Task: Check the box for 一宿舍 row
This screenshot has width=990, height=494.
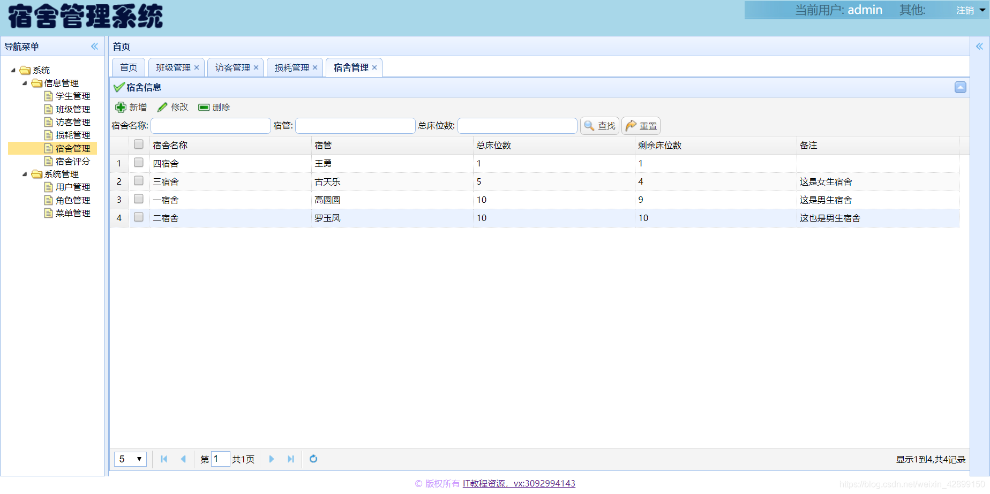Action: pos(139,199)
